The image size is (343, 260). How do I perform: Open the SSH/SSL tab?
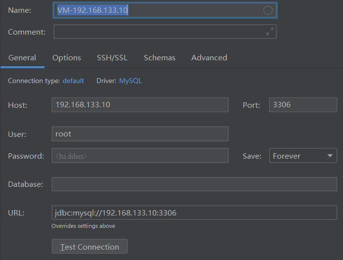coord(112,58)
